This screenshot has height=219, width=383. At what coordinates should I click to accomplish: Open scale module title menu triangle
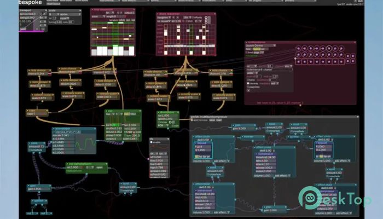click(80, 10)
